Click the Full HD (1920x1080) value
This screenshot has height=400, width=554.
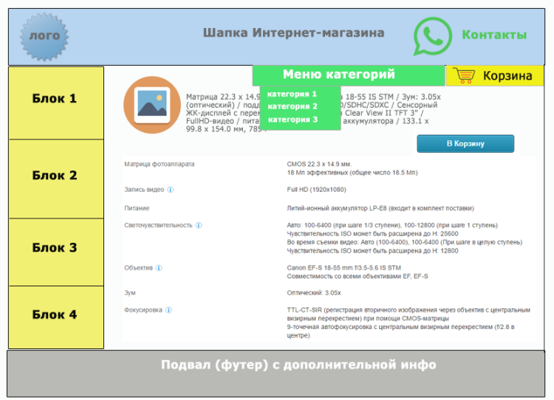click(317, 190)
